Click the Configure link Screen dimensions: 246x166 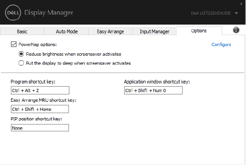point(221,45)
